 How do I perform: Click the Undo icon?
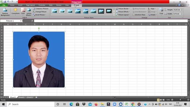click(x=8, y=1)
